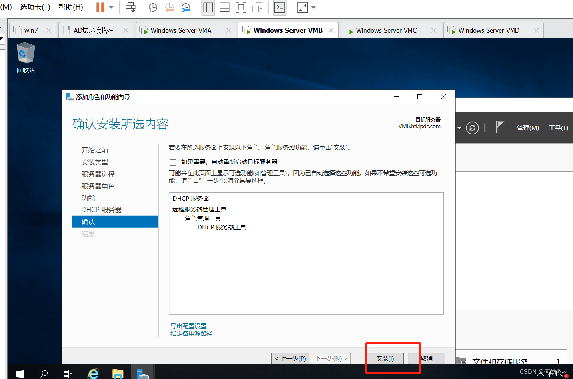Switch to the Windows Server VMC tab
Screen dimensions: 573x379
[386, 30]
